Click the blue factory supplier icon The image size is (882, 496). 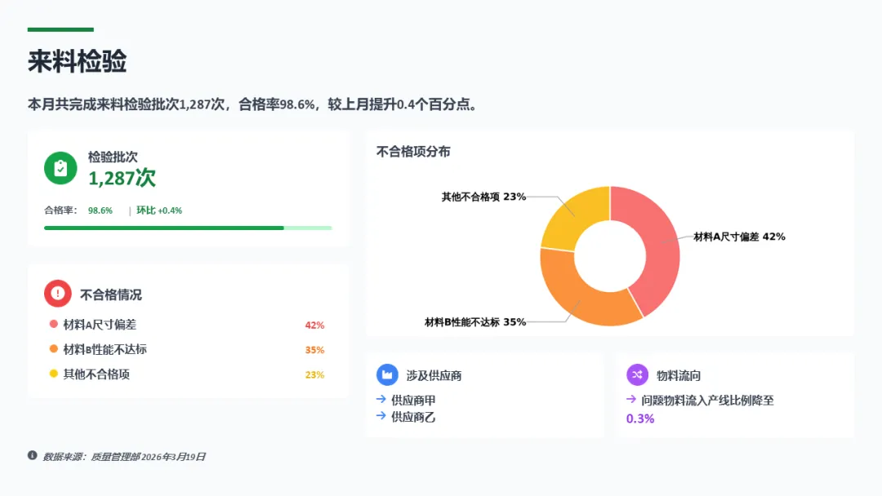point(387,374)
